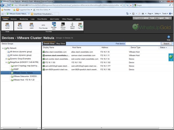
Task: Switch to the Details View tab
Action: tap(49, 44)
